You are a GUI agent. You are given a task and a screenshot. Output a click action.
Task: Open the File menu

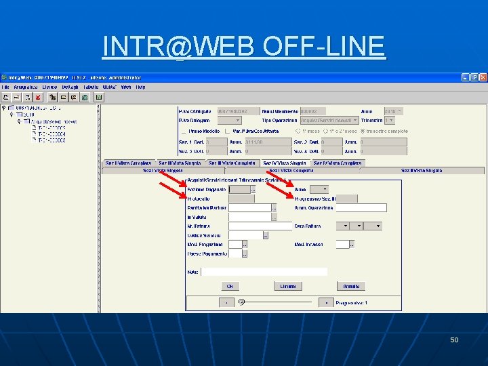point(5,87)
